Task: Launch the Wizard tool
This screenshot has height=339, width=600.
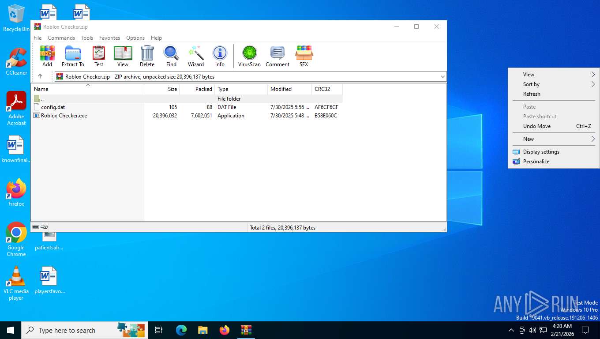Action: [x=196, y=56]
